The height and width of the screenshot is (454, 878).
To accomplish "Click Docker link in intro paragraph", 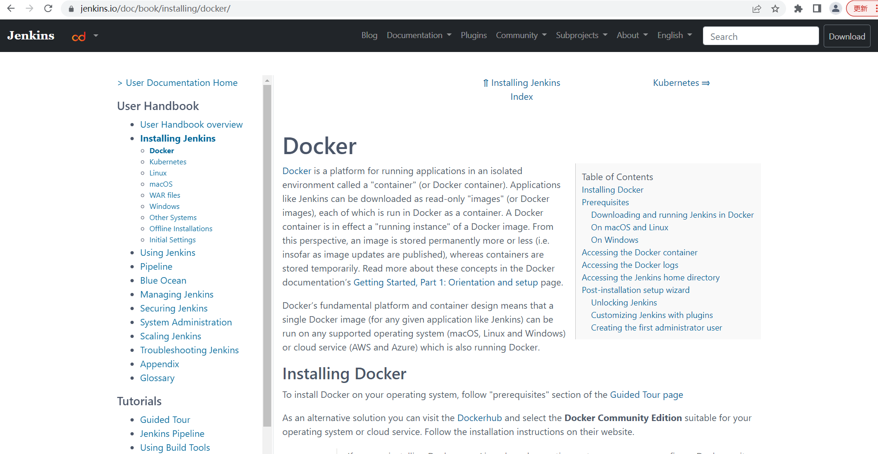I will pos(297,171).
